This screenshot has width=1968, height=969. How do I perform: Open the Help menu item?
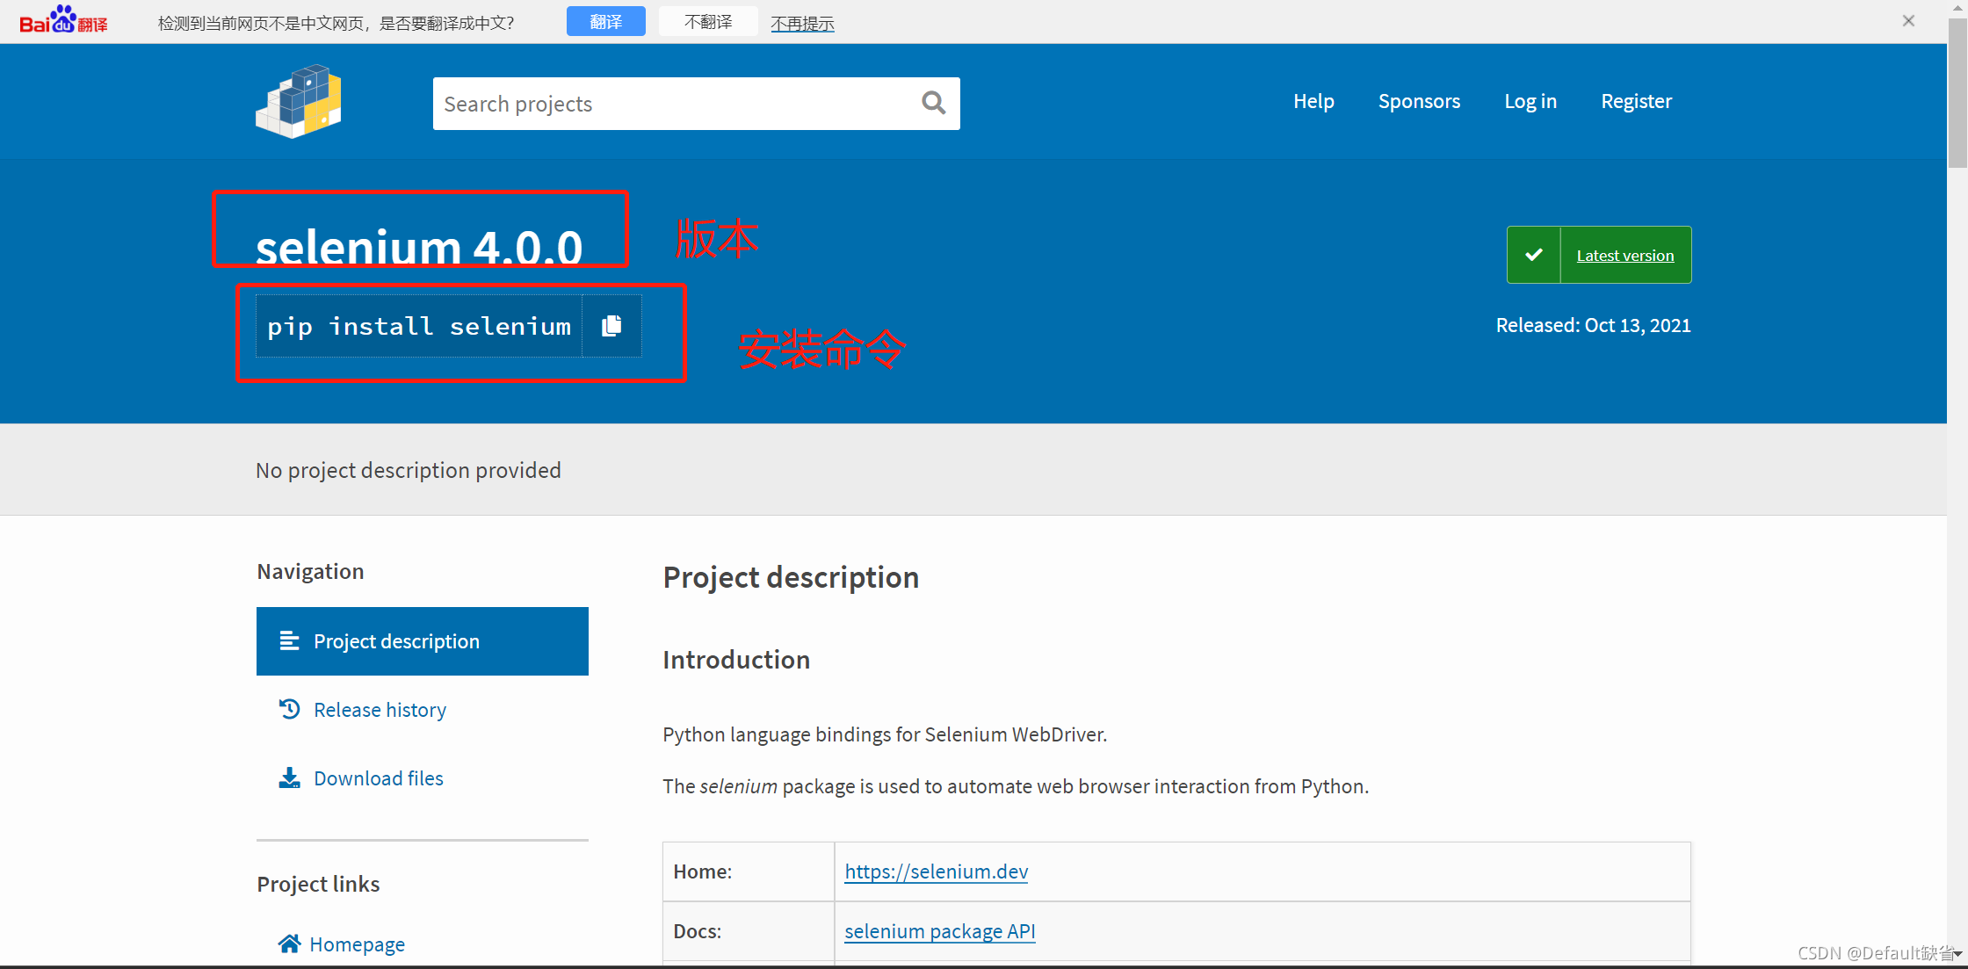click(1313, 101)
